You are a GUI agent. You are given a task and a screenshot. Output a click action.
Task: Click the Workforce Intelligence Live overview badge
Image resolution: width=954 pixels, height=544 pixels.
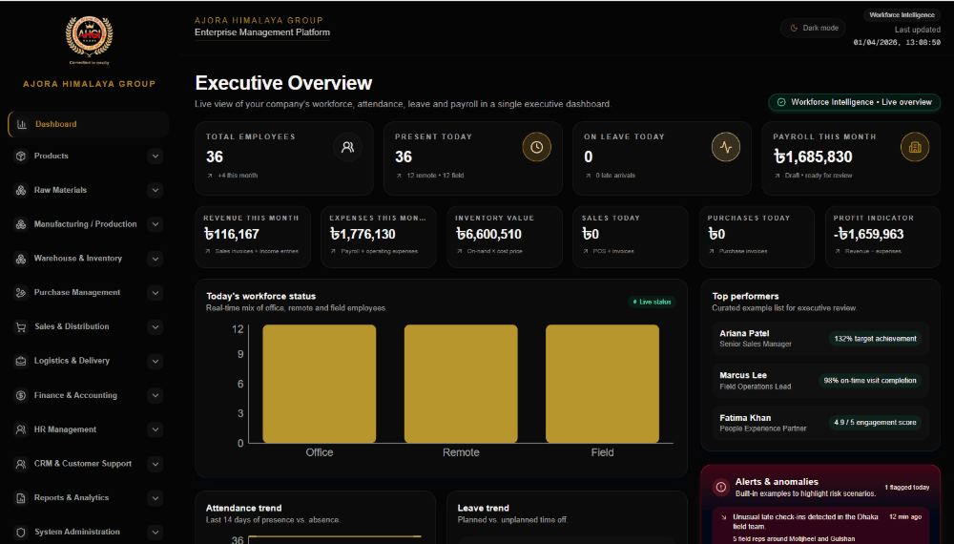(854, 102)
